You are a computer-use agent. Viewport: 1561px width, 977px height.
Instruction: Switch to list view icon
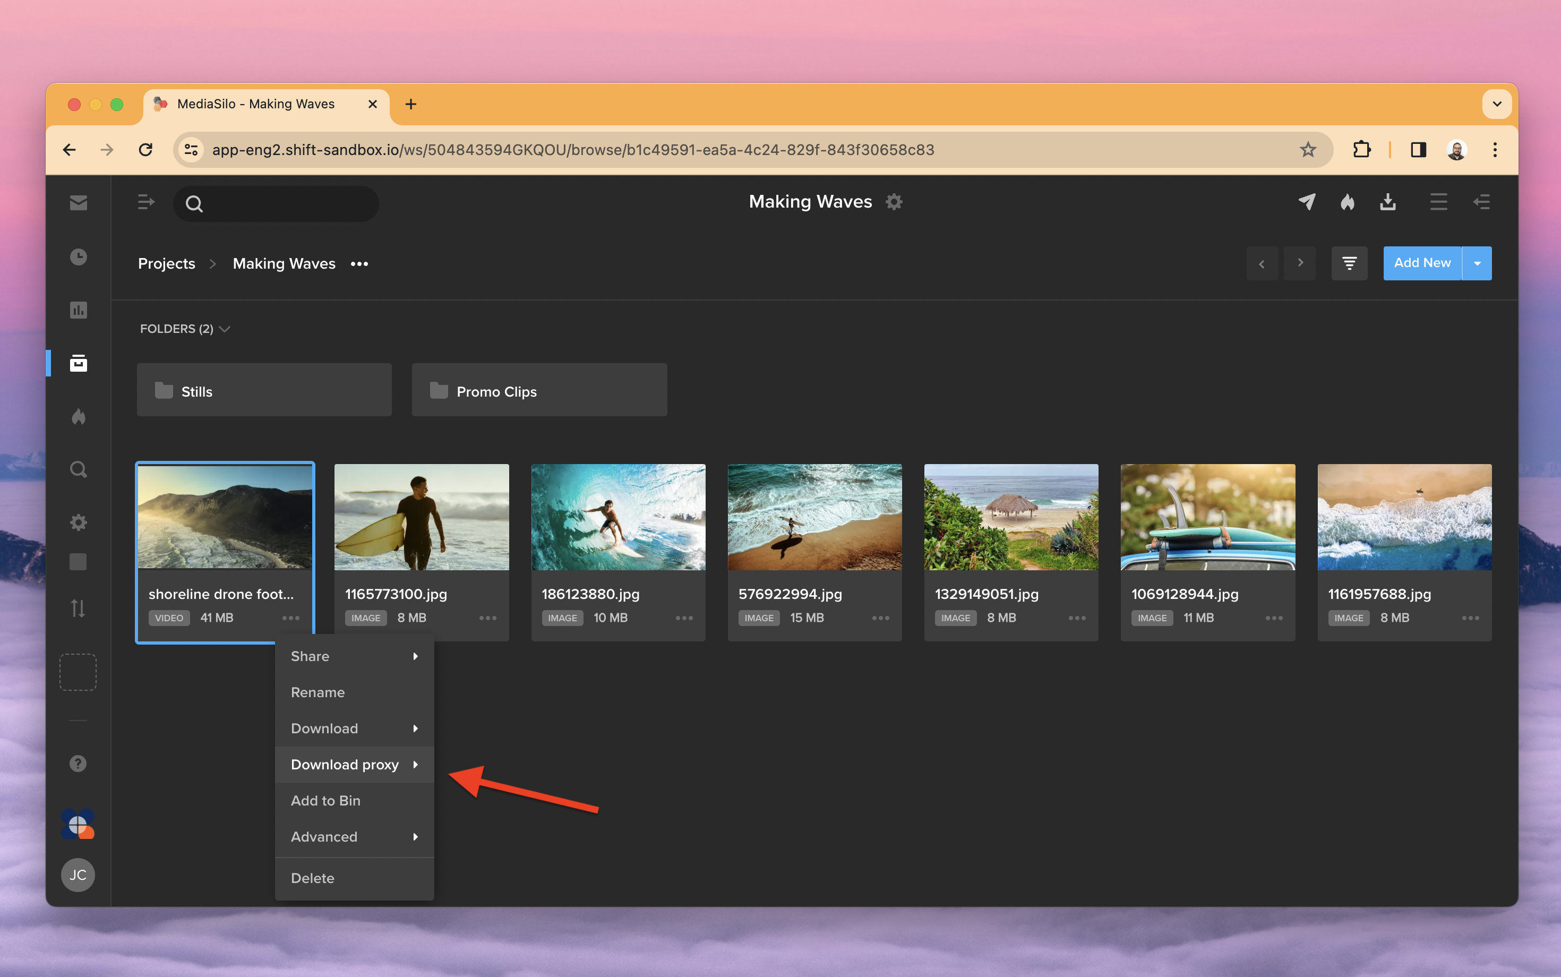click(1438, 202)
